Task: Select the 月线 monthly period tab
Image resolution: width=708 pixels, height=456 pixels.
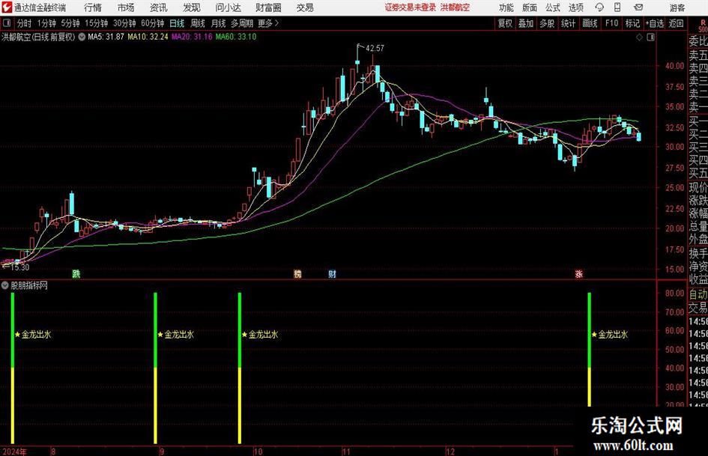Action: [218, 23]
